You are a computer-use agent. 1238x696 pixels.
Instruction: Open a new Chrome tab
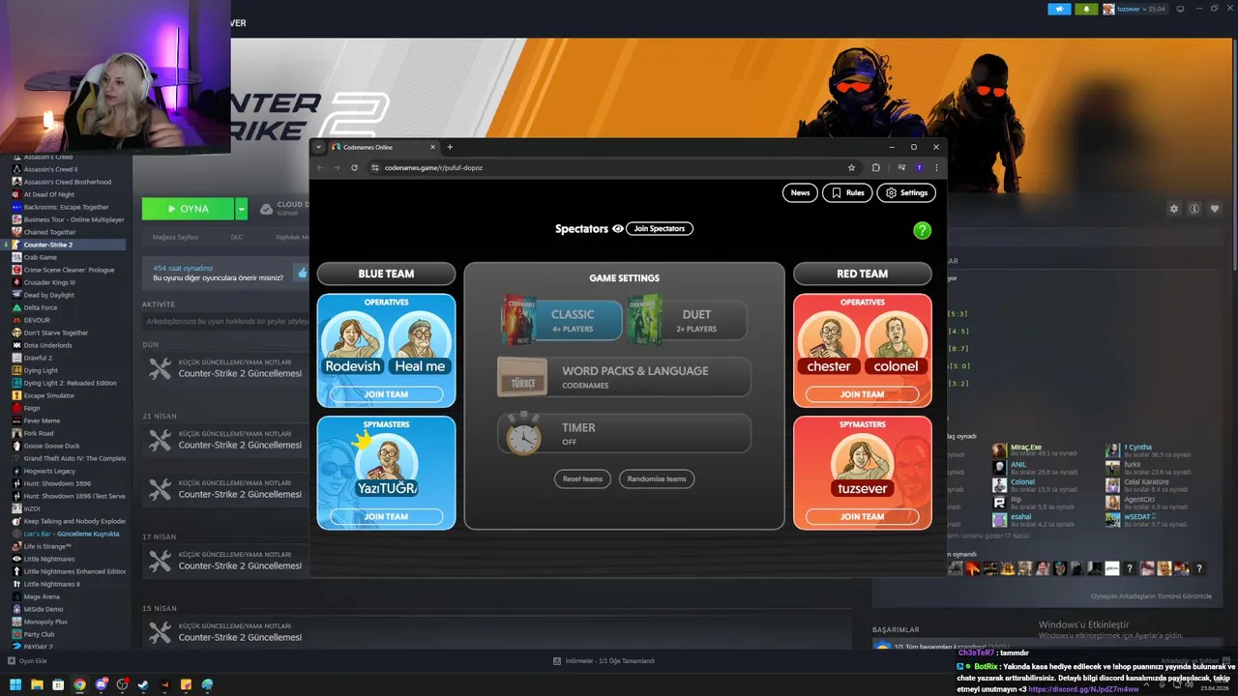pyautogui.click(x=450, y=147)
